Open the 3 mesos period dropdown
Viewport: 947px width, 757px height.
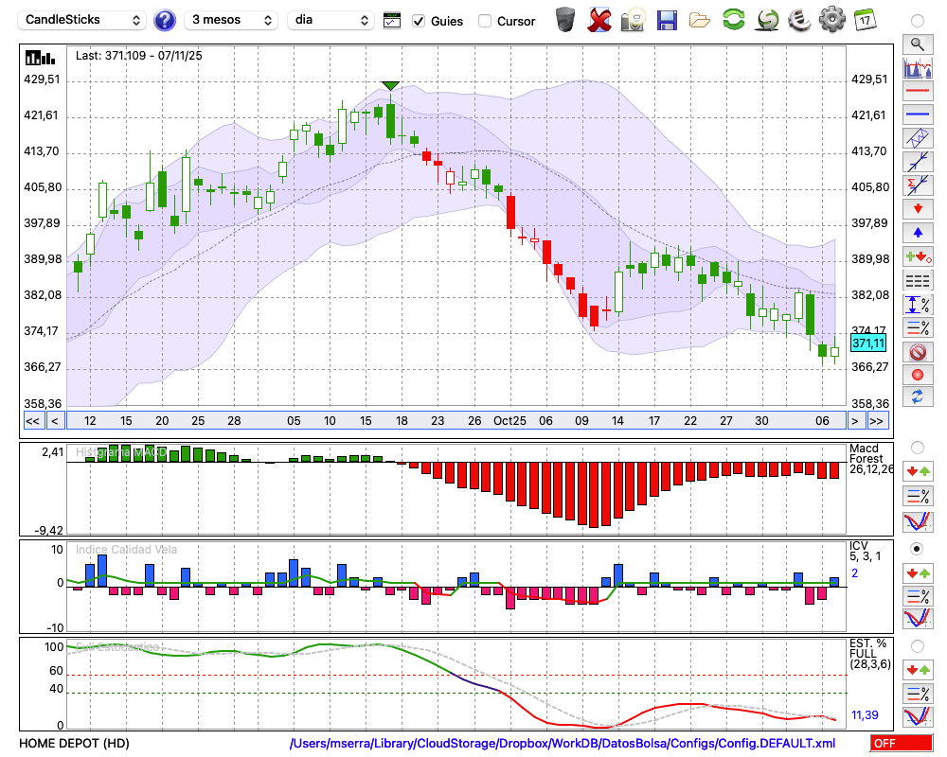click(x=232, y=20)
